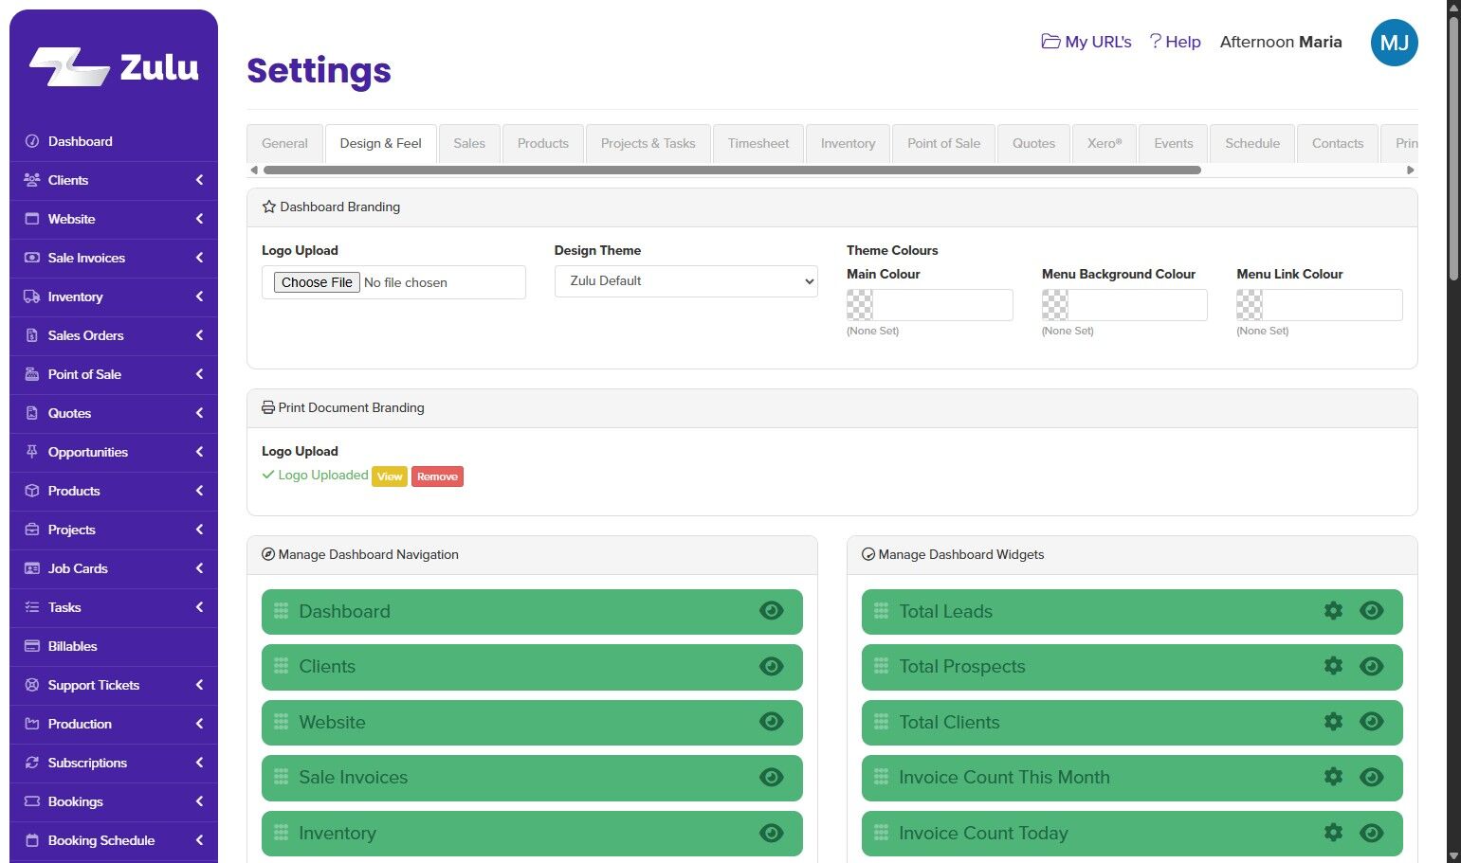
Task: Hide Clients from dashboard navigation
Action: pyautogui.click(x=771, y=666)
